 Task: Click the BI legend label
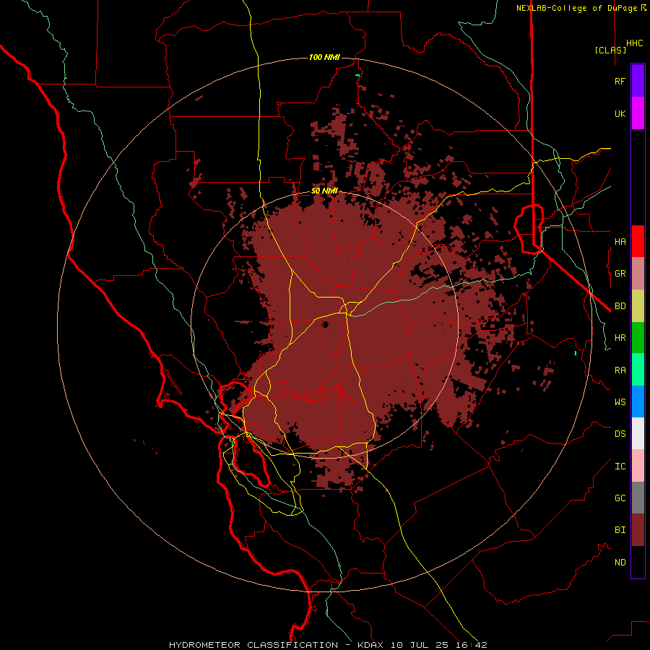620,530
